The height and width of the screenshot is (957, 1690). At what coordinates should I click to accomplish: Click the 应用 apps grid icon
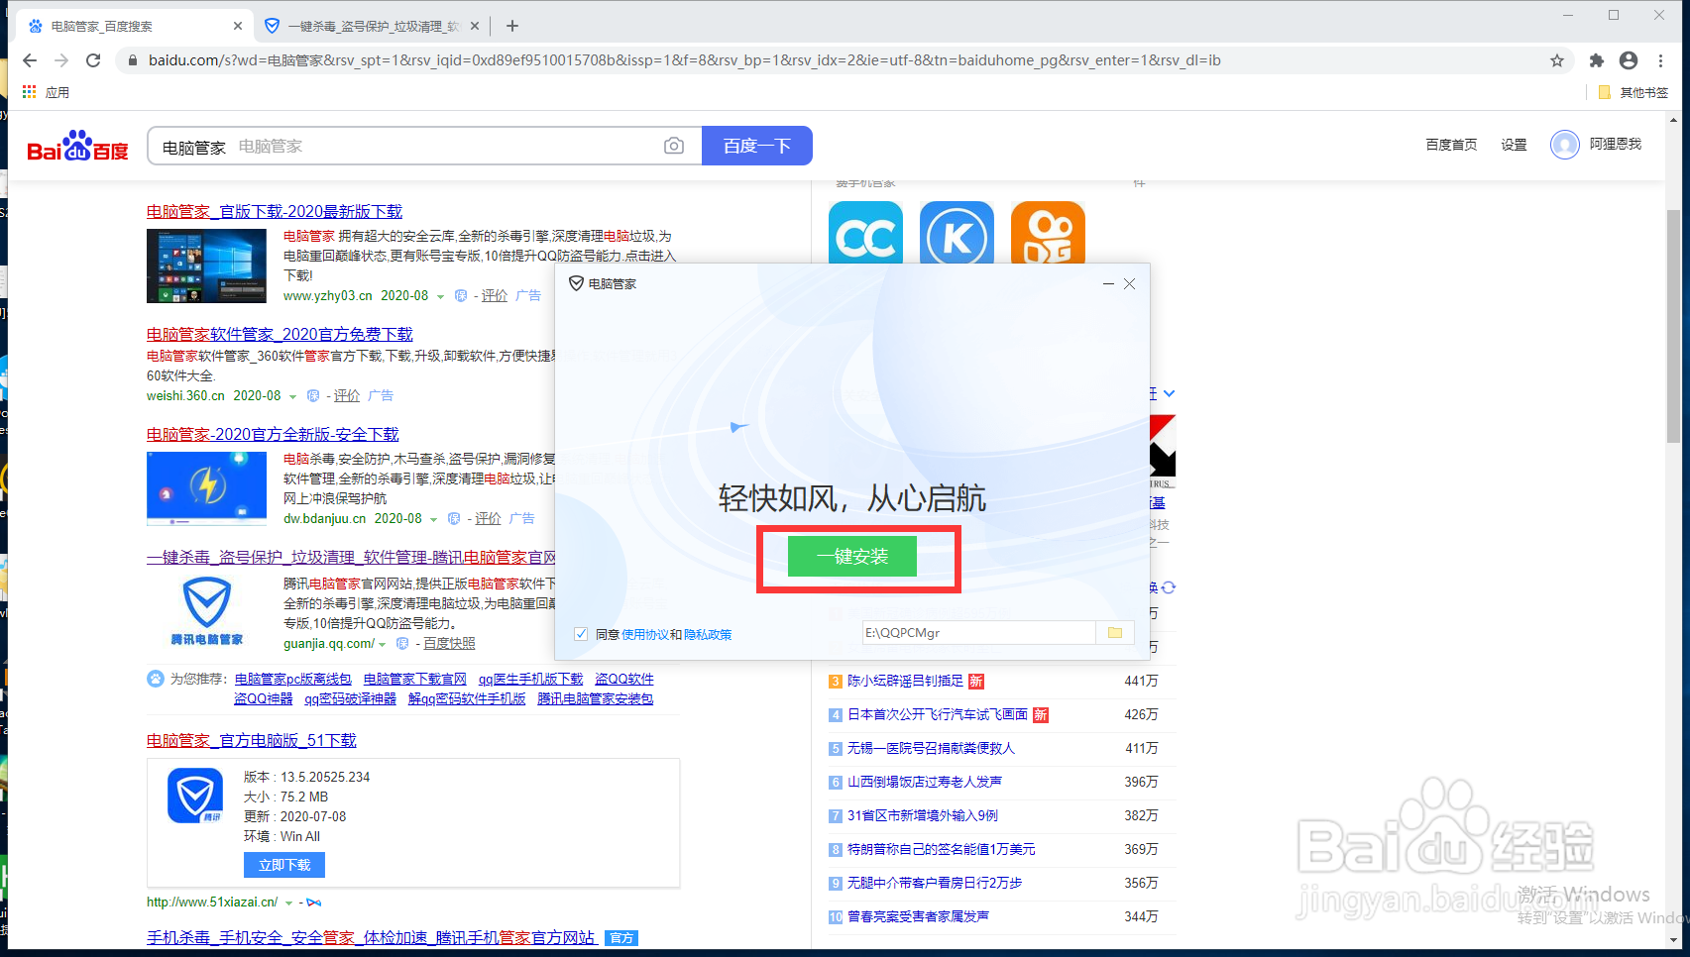click(28, 91)
